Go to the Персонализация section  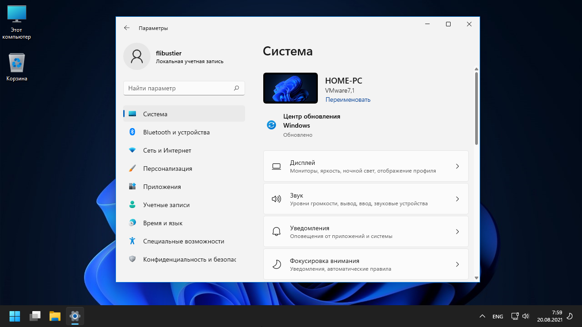[167, 168]
